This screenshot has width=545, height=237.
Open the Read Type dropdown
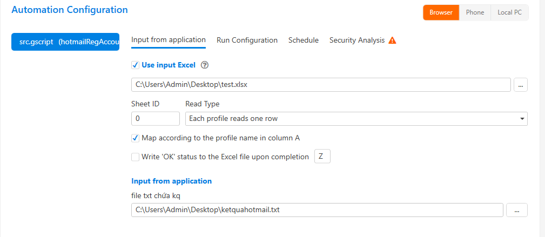(x=356, y=118)
